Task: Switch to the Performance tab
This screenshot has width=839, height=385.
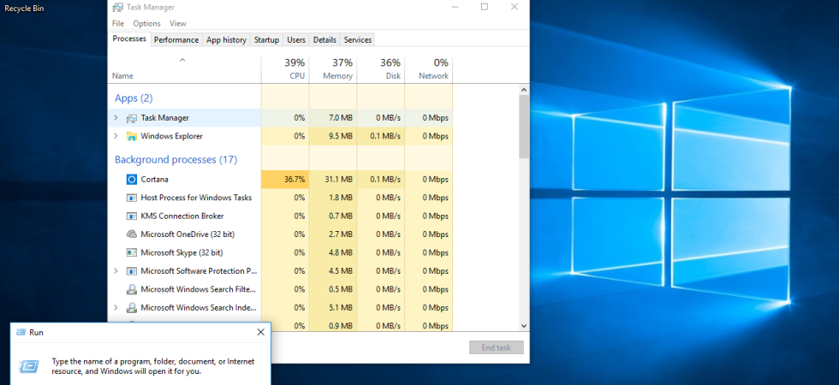Action: 176,40
